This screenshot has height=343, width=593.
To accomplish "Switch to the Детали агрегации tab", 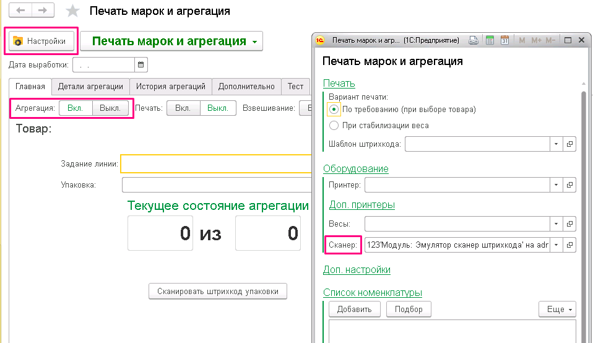I will coord(91,87).
